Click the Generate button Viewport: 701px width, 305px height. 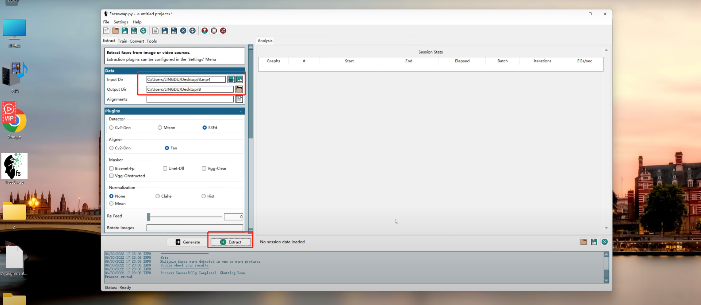pyautogui.click(x=188, y=242)
